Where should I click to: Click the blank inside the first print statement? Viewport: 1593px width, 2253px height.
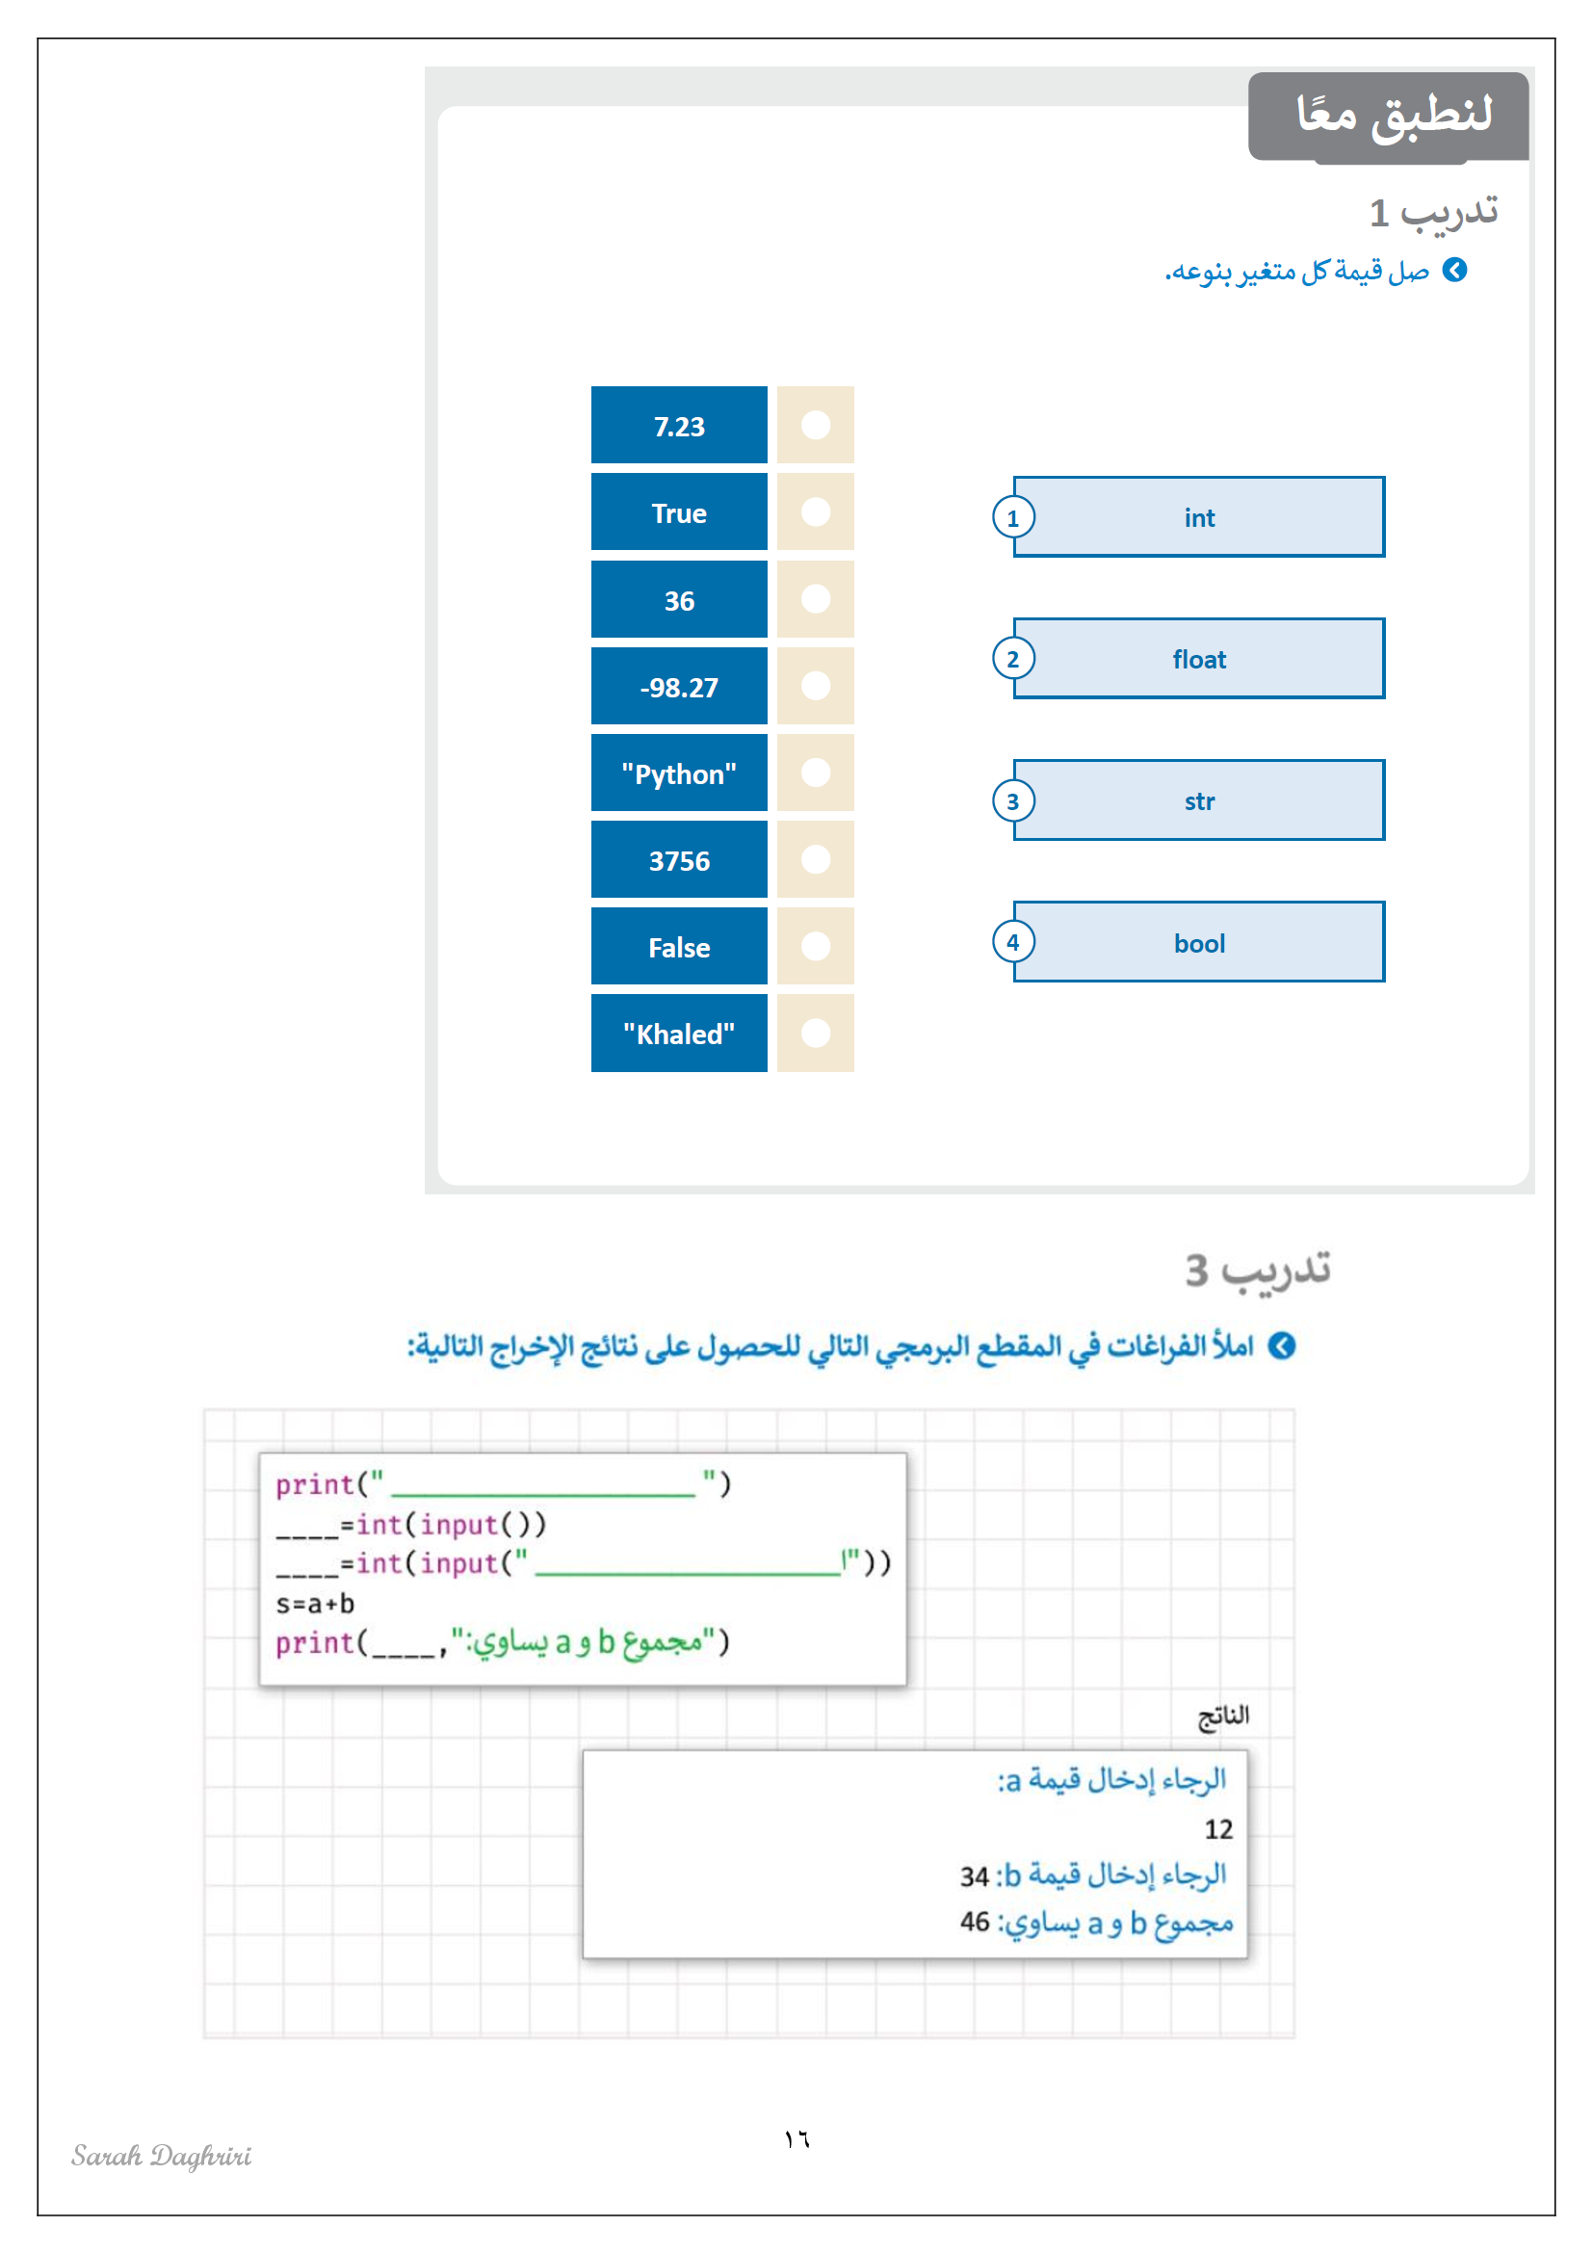[542, 1483]
